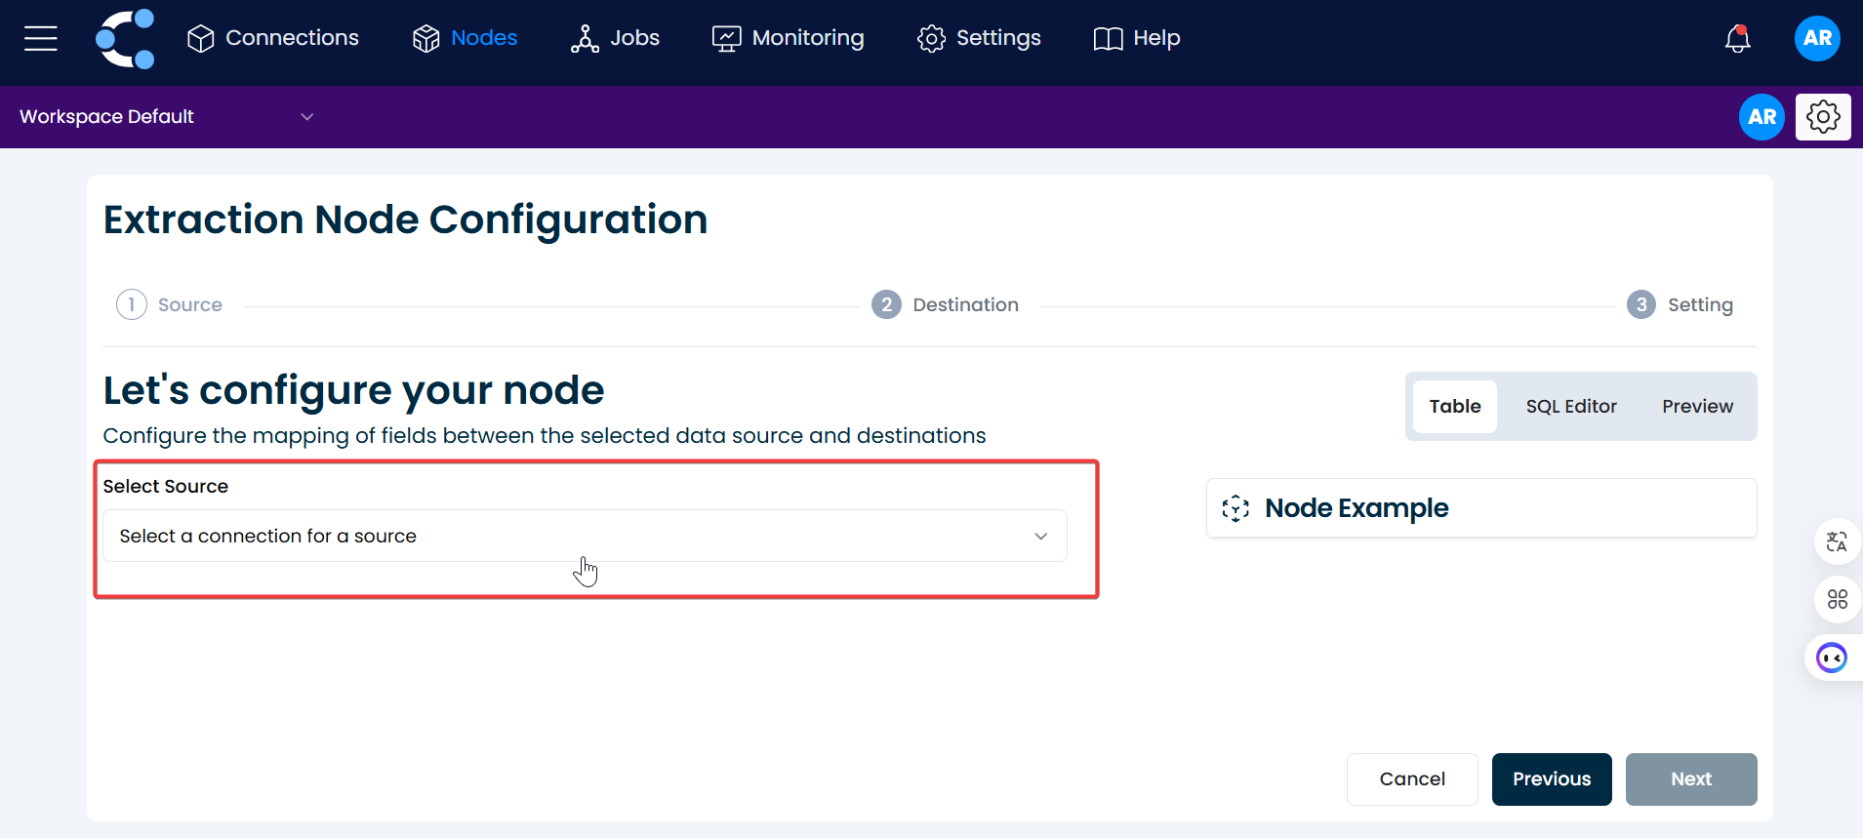The height and width of the screenshot is (838, 1863).
Task: Open the hamburger navigation menu
Action: pos(41,38)
